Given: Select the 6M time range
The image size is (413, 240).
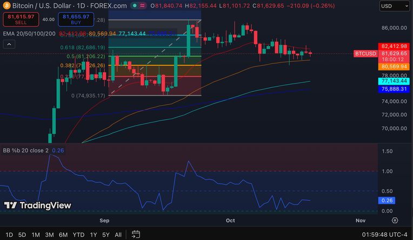Looking at the screenshot, I should (x=63, y=235).
